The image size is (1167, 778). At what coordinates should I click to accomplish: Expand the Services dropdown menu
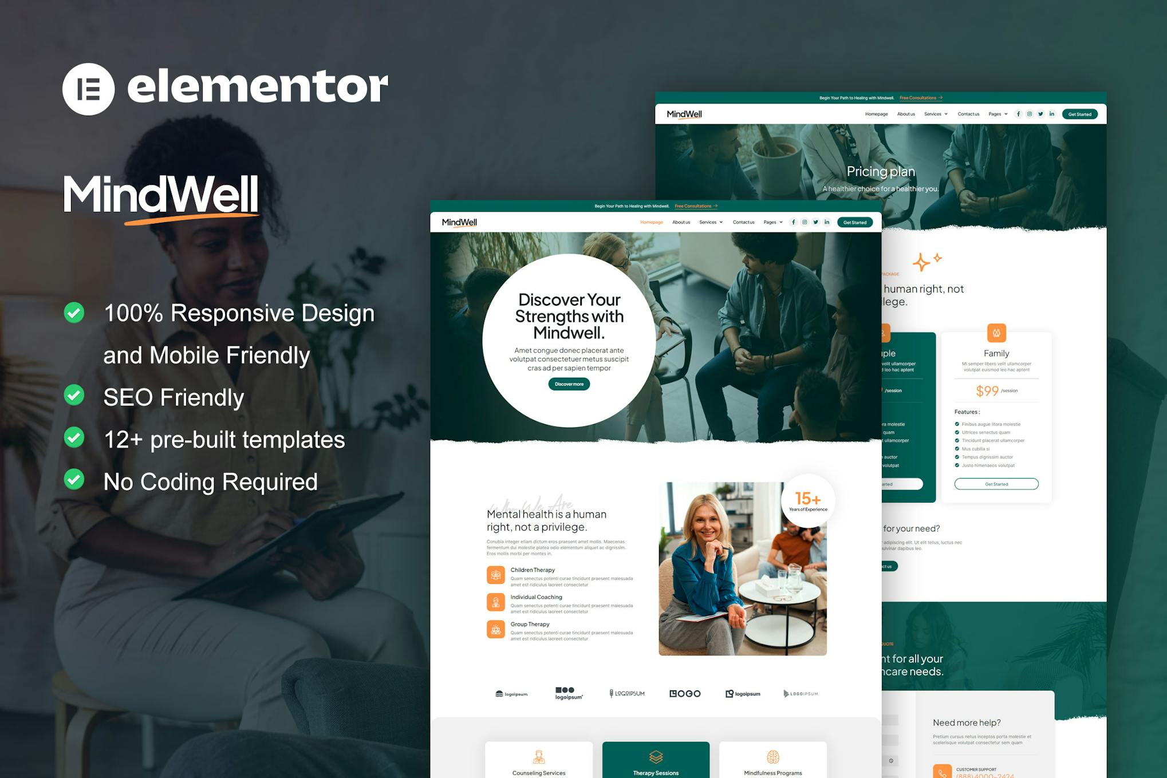[711, 224]
